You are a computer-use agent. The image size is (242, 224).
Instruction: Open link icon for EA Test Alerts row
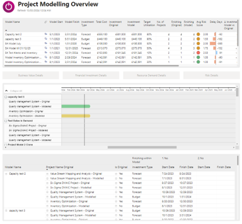[46, 53]
